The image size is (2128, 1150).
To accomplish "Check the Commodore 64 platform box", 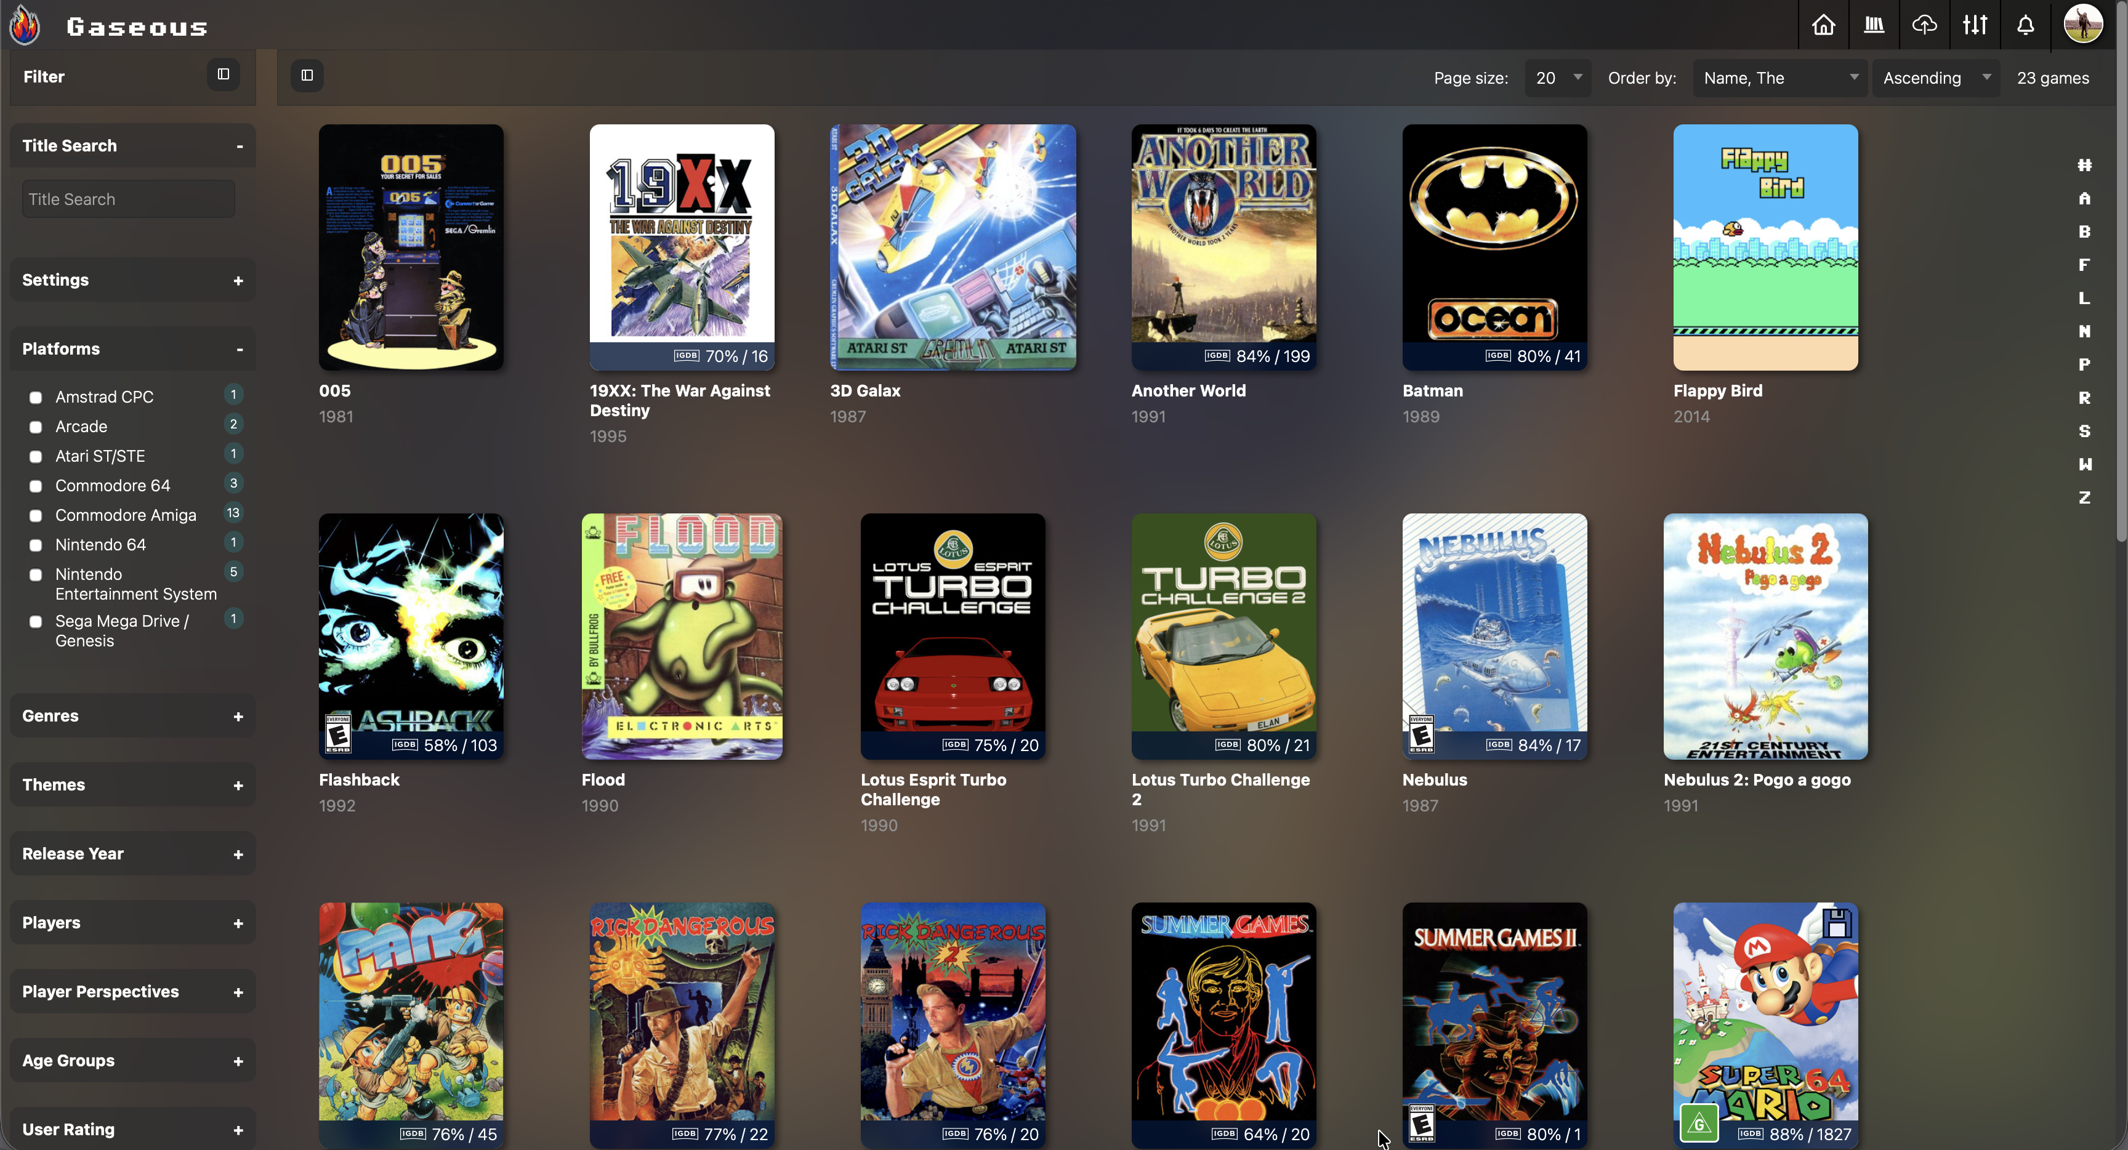I will click(x=36, y=486).
